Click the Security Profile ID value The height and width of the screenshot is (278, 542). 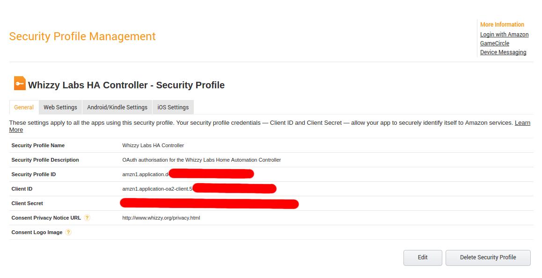click(188, 174)
